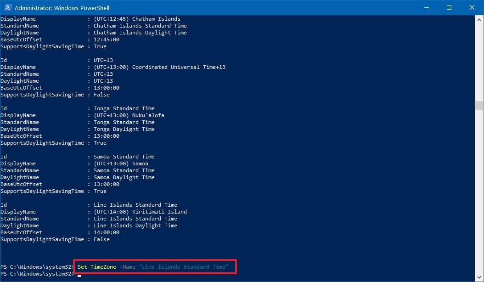Image resolution: width=484 pixels, height=282 pixels.
Task: Click the vertical scrollbar thumb
Action: [x=479, y=105]
